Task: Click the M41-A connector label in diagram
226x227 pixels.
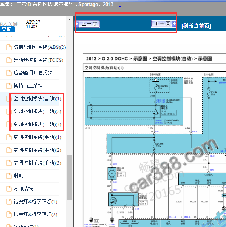Action: coord(173,217)
